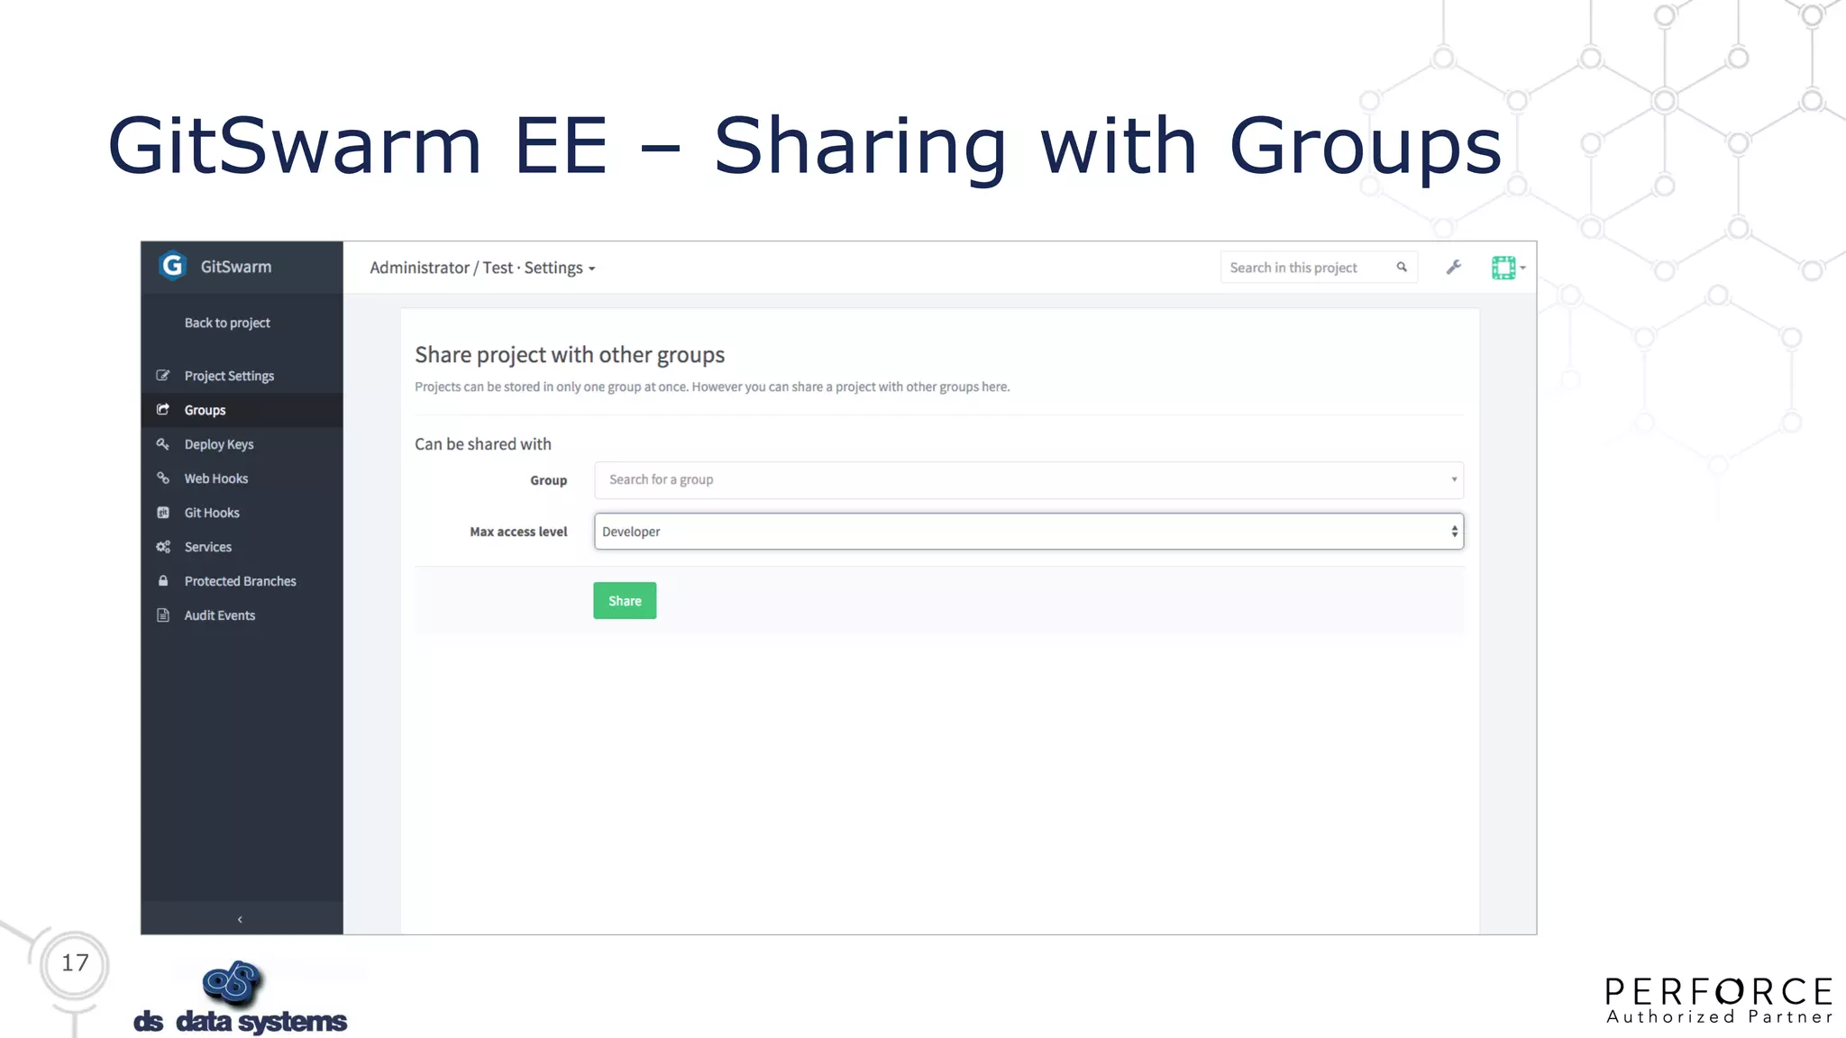Click the GitSwarm logo icon
Image resolution: width=1846 pixels, height=1038 pixels.
pos(172,266)
